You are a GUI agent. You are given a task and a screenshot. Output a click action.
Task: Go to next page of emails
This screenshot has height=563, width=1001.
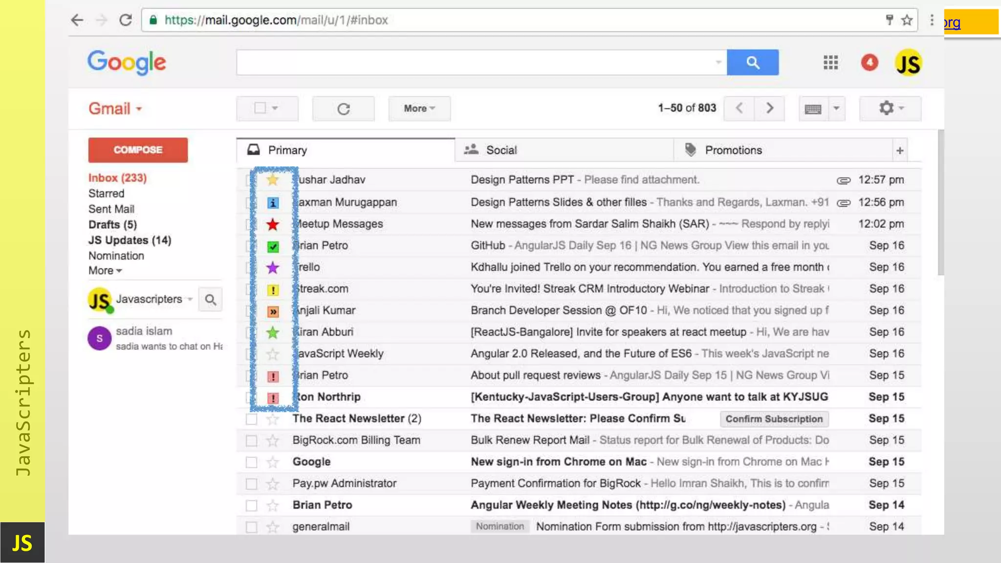(x=769, y=108)
